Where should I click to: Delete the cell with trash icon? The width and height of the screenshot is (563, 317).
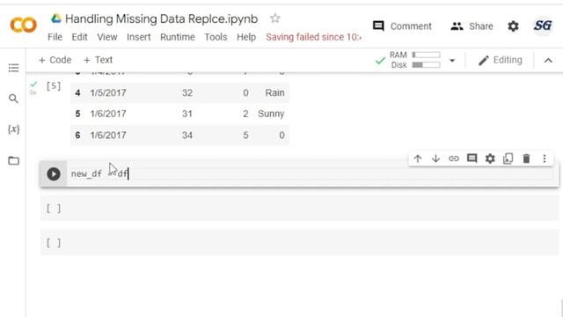point(526,158)
